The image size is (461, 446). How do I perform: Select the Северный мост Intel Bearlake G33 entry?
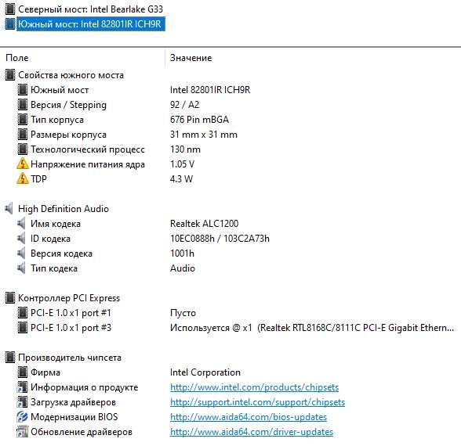click(90, 9)
